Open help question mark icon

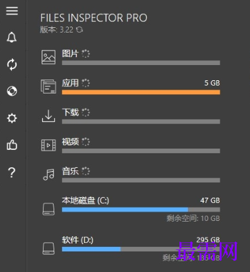click(x=12, y=172)
